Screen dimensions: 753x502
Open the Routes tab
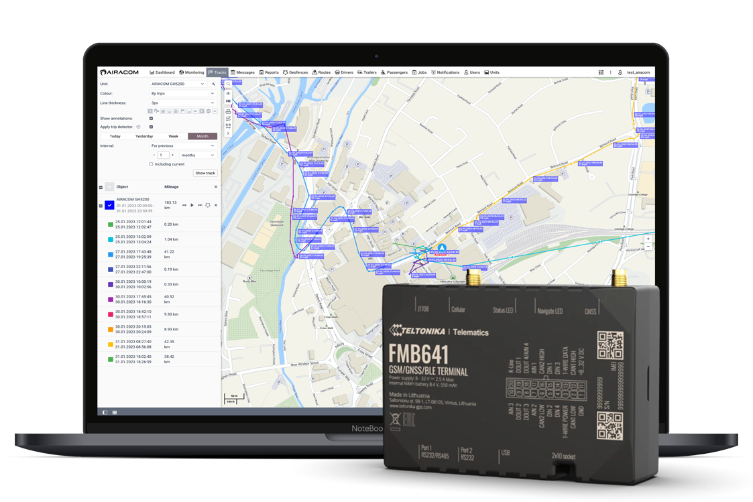coord(321,72)
